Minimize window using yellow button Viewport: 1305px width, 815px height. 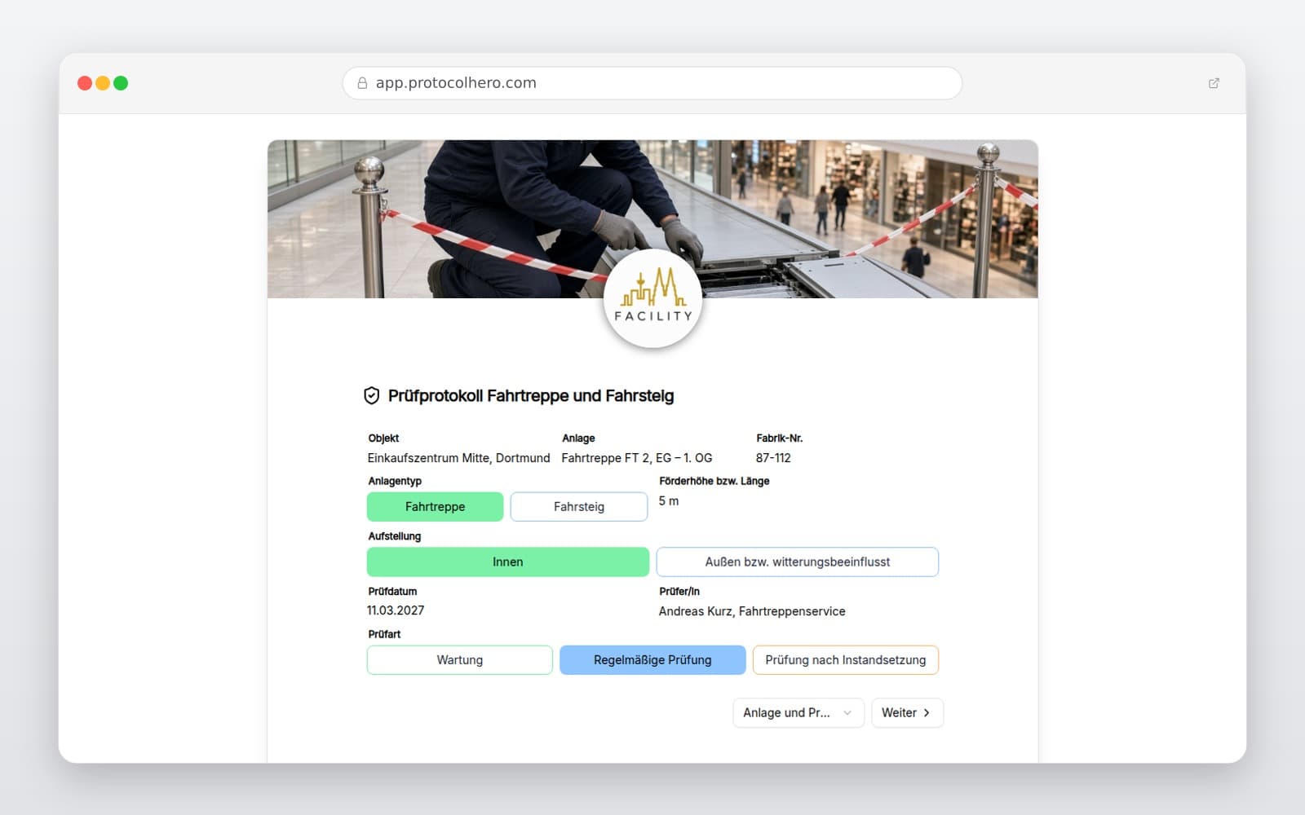point(103,83)
